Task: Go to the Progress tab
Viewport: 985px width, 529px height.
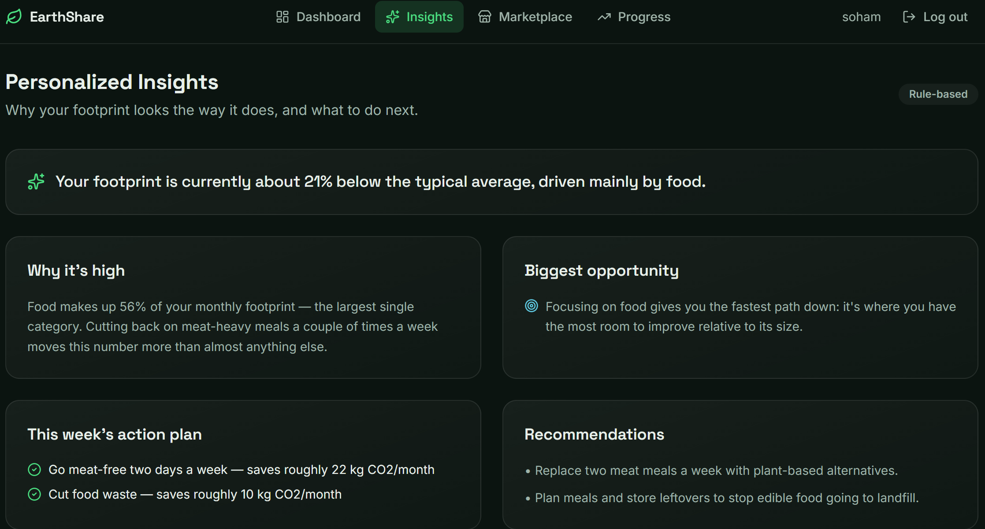Action: [x=634, y=17]
